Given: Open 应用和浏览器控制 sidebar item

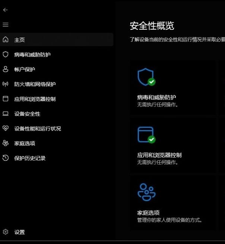Looking at the screenshot, I should coord(35,99).
